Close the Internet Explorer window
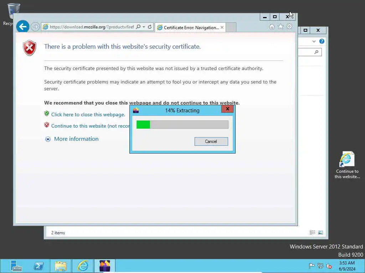Screen dimensions: 365x273 pyautogui.click(x=288, y=17)
